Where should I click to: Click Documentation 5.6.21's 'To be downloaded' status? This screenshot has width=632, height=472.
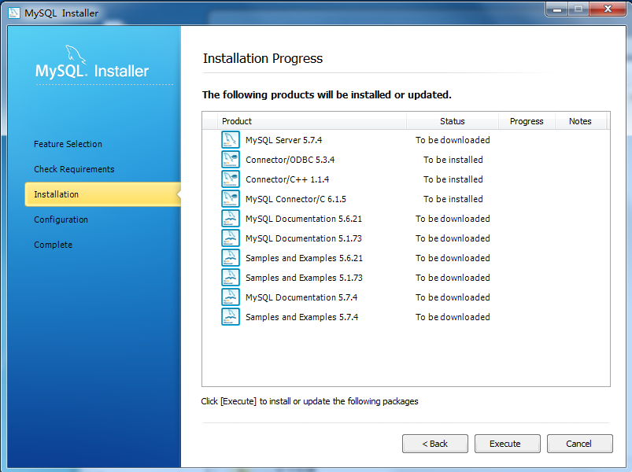[453, 219]
